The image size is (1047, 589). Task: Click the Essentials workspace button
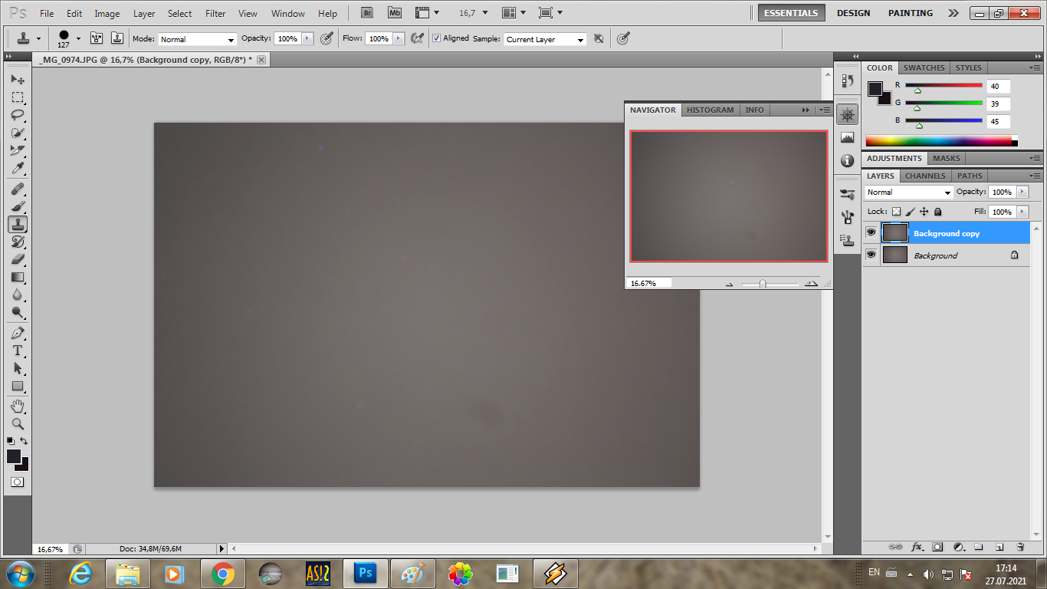click(791, 13)
